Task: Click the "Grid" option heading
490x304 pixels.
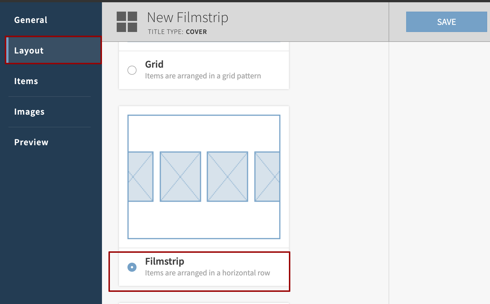Action: click(x=154, y=65)
